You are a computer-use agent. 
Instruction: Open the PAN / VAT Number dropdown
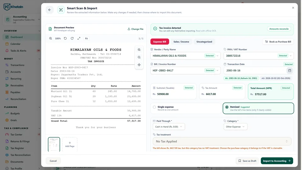[x=291, y=56]
